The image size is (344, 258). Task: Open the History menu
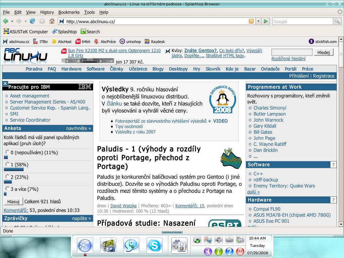point(47,12)
